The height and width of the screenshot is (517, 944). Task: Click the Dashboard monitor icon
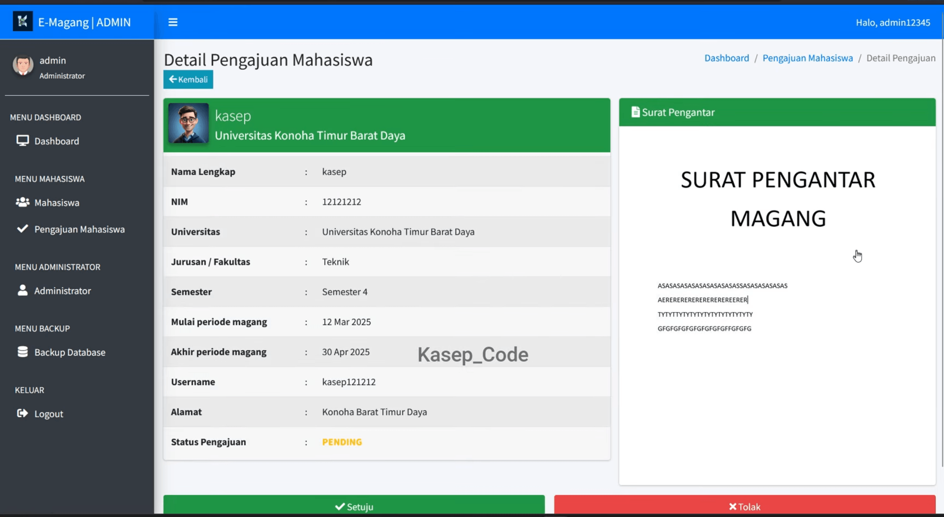[x=23, y=140]
